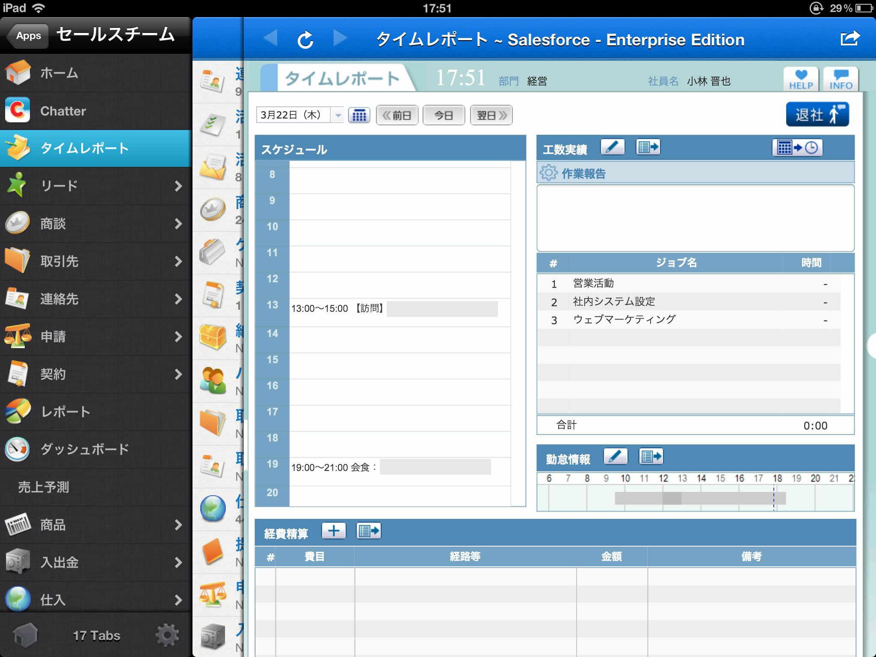Screen dimensions: 876x657
Task: Open the INFO button
Action: (840, 79)
